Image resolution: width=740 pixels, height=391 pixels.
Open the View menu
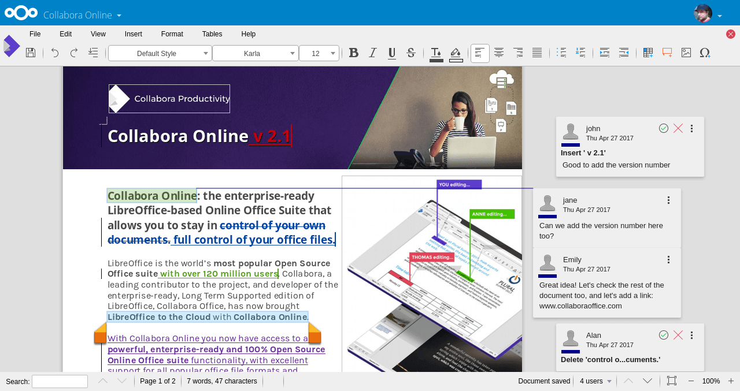pos(98,34)
